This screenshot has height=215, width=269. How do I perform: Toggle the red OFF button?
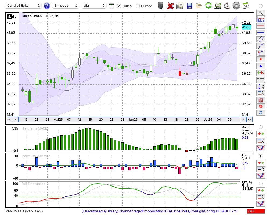point(256,211)
